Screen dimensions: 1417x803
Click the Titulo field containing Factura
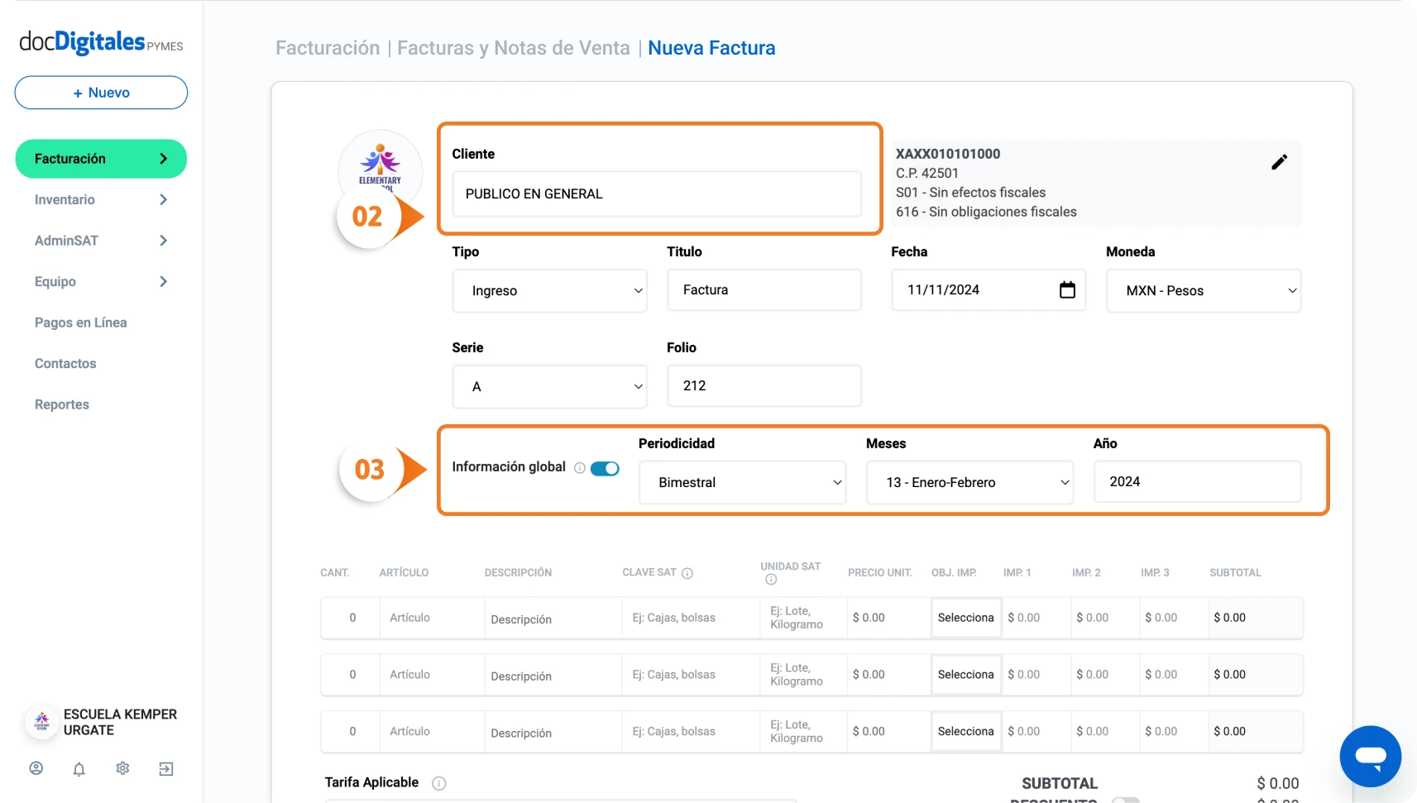tap(764, 290)
